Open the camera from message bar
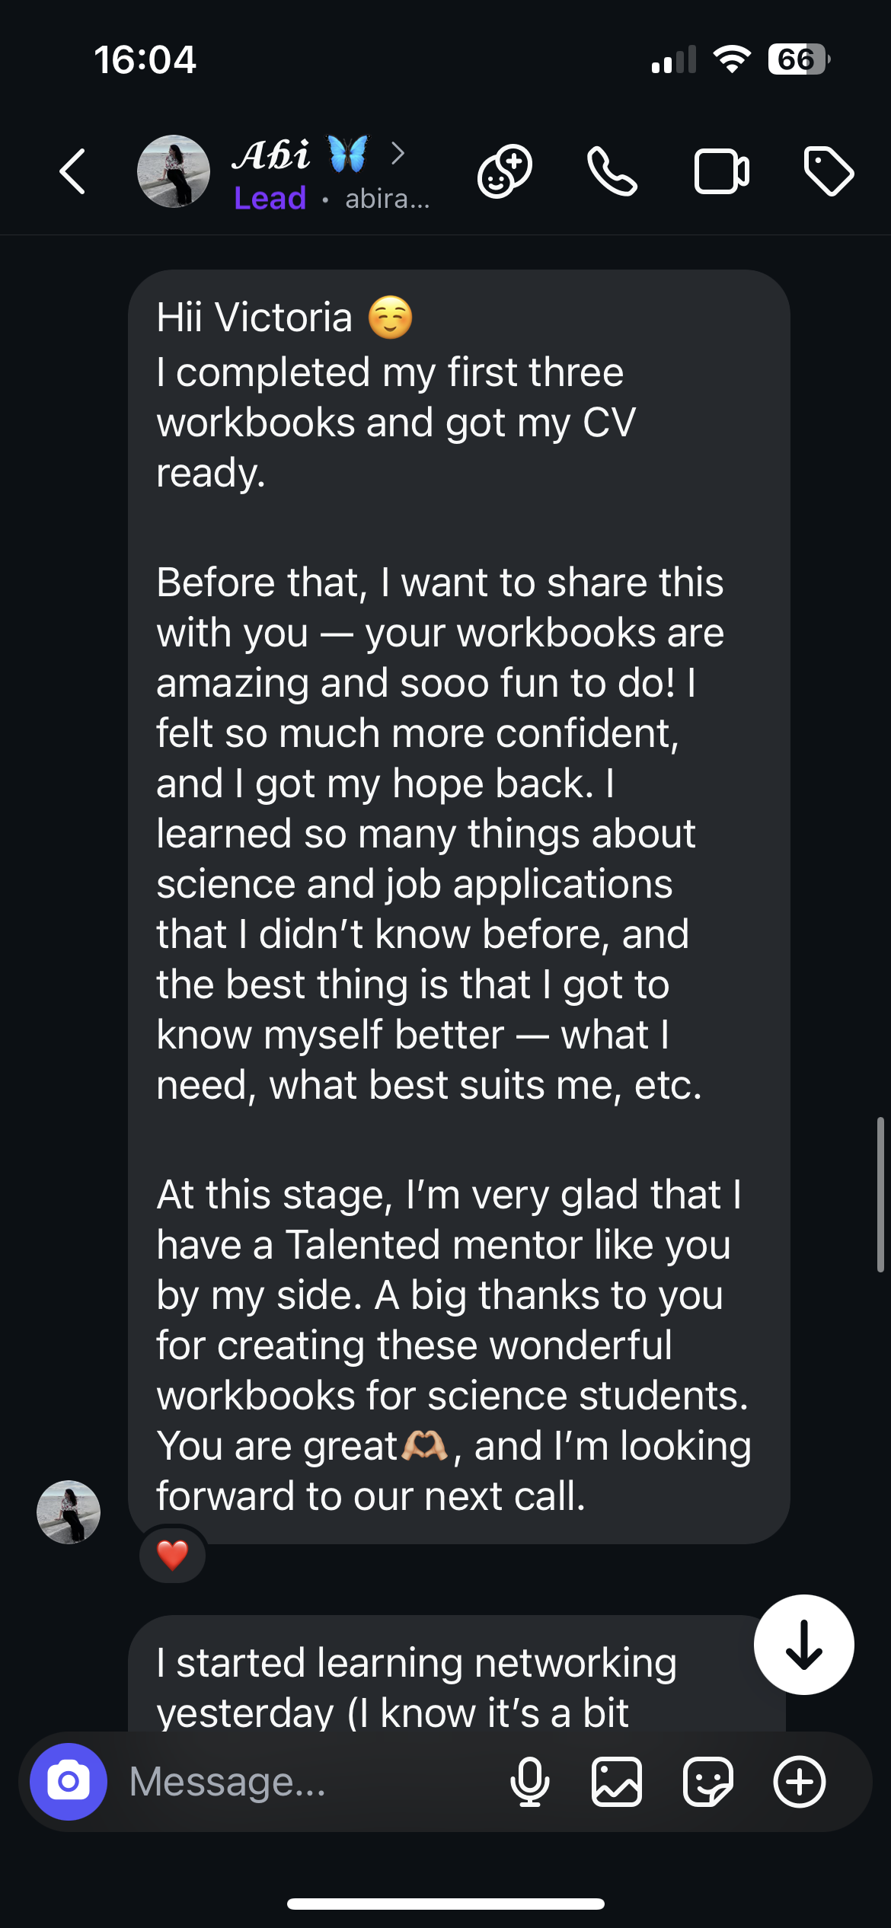The width and height of the screenshot is (891, 1928). pyautogui.click(x=69, y=1781)
